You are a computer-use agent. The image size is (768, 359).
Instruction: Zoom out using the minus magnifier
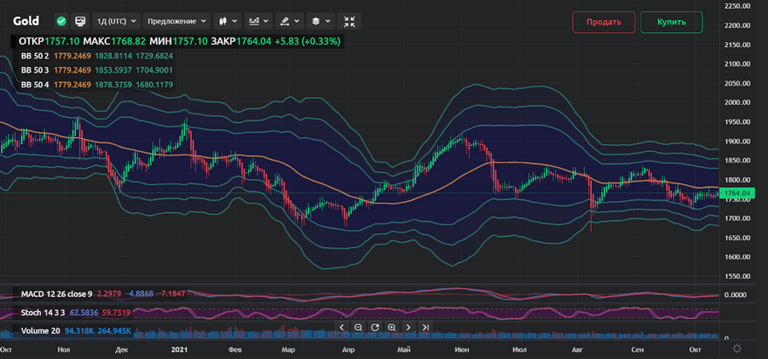358,328
